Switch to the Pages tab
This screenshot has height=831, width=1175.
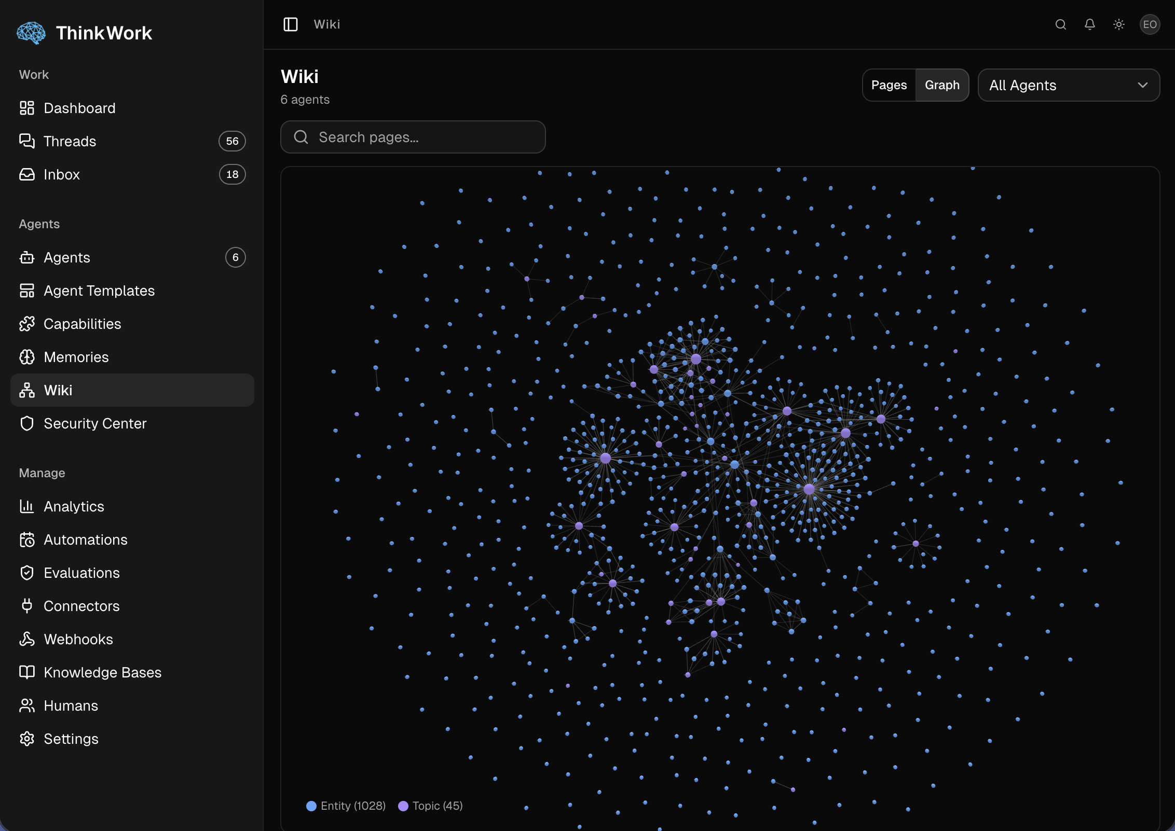(890, 85)
